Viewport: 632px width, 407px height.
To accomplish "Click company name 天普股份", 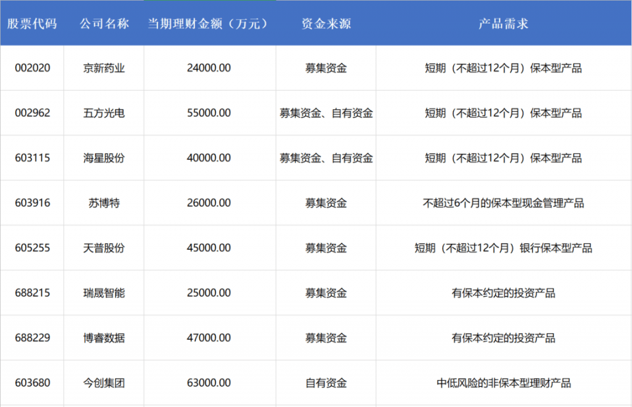I will [104, 248].
